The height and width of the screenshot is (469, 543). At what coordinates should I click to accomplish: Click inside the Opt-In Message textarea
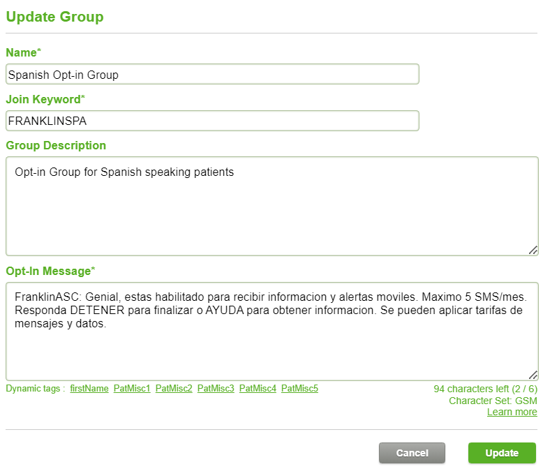271,332
